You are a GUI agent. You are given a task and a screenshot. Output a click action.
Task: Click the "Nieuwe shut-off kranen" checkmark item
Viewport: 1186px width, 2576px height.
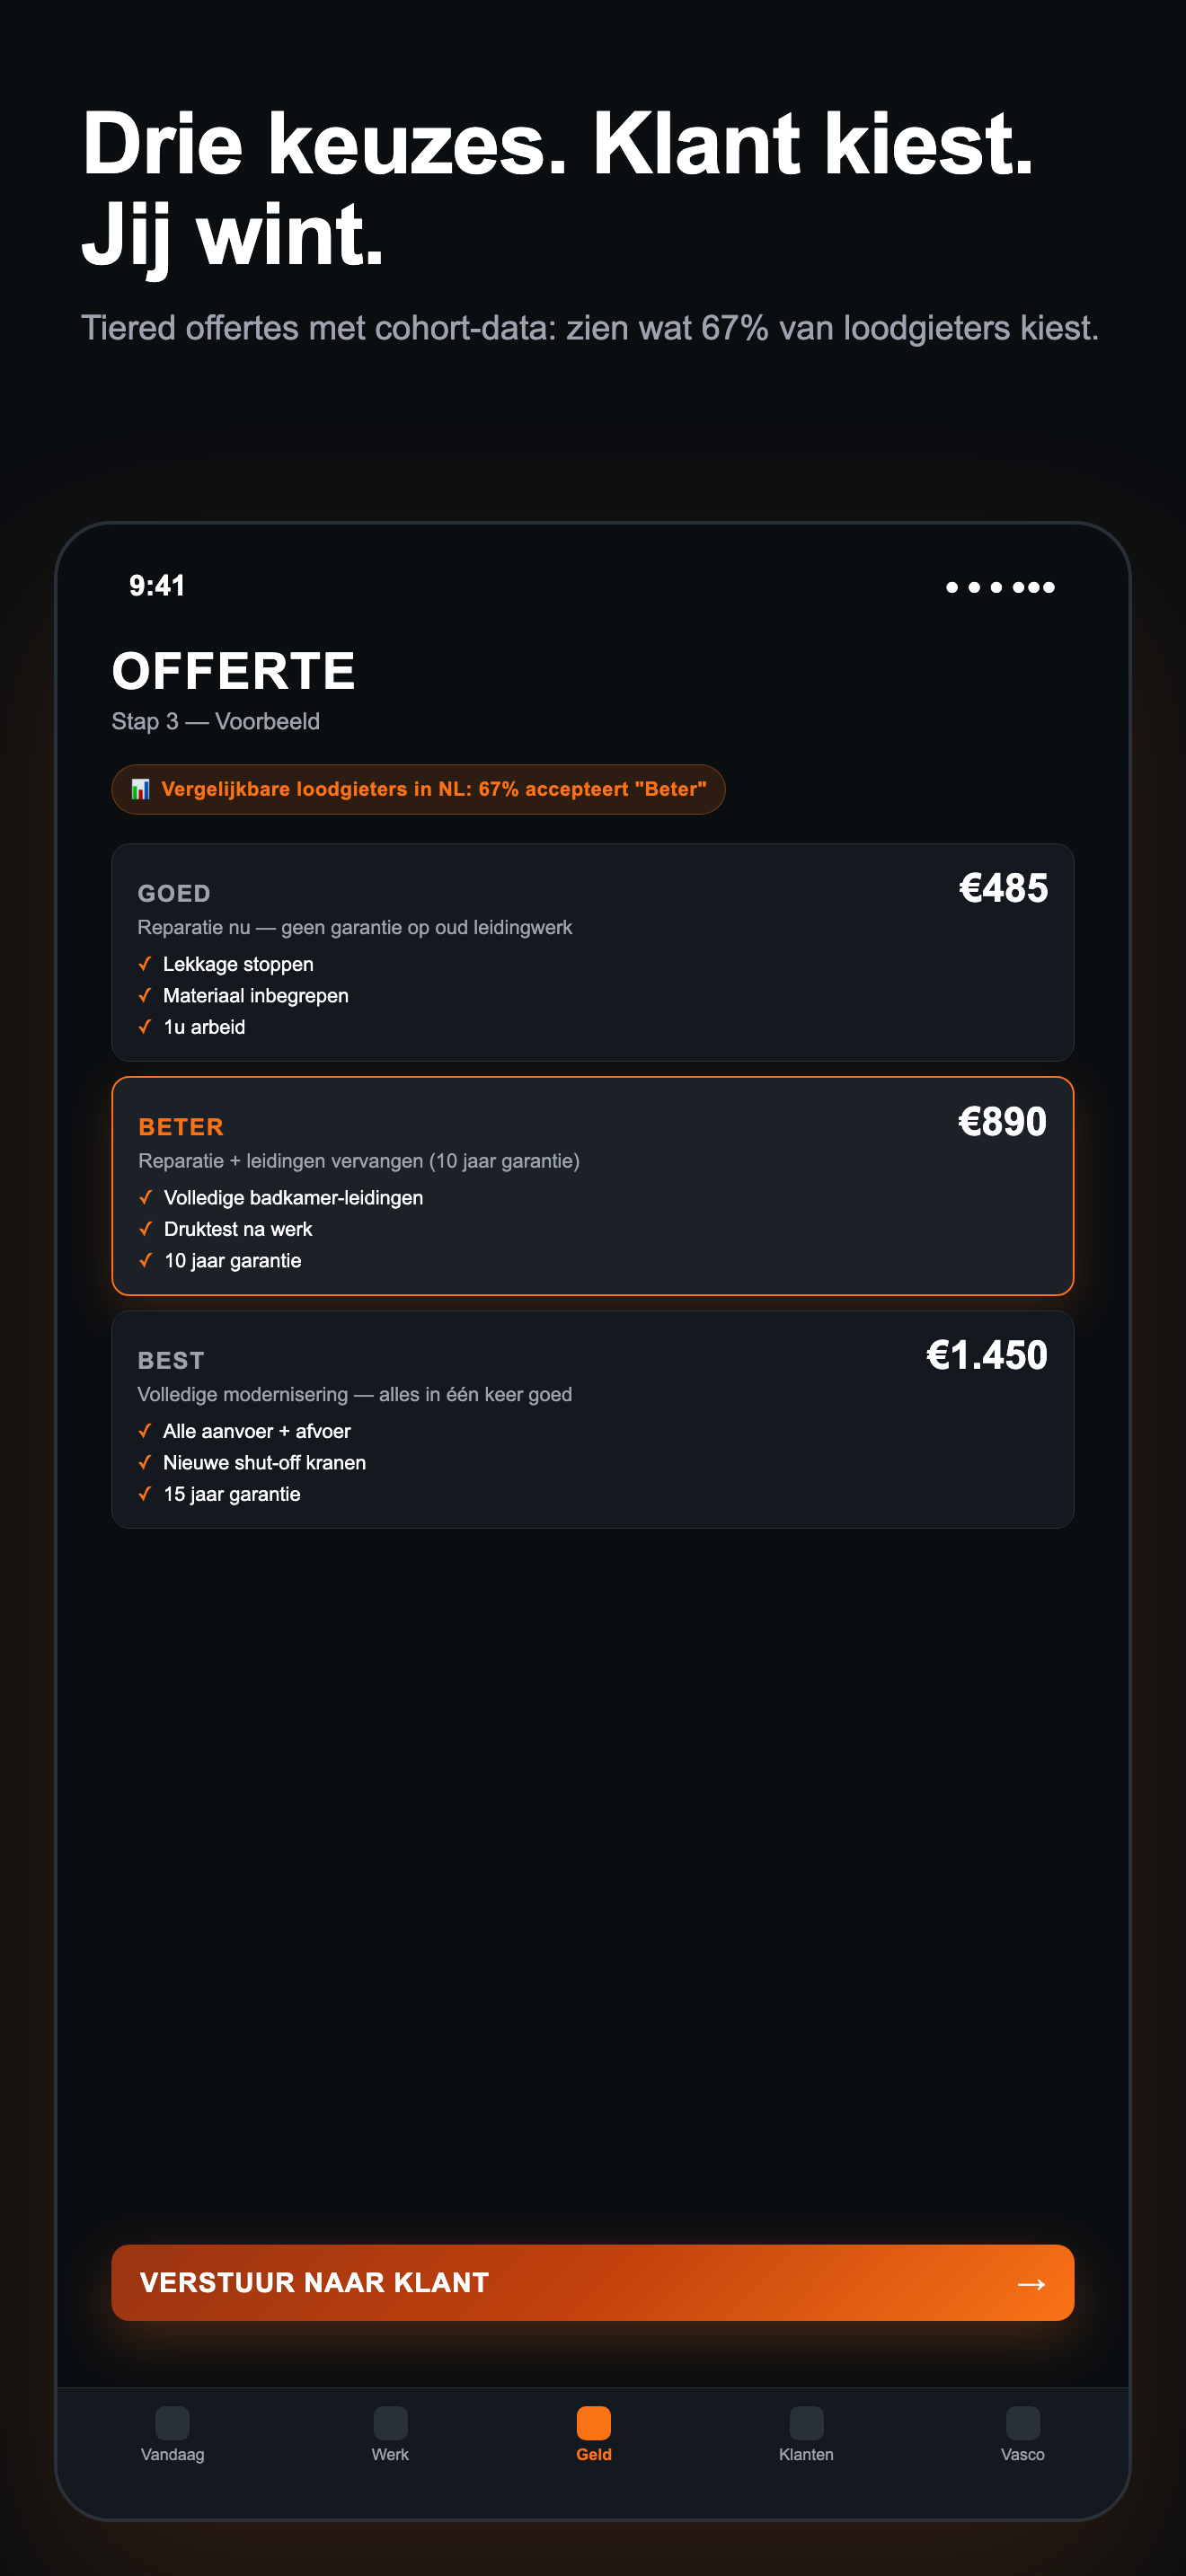(252, 1462)
